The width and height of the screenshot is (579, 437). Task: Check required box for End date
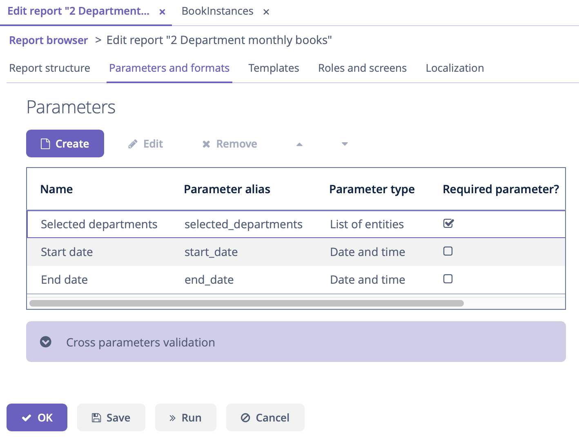[448, 279]
